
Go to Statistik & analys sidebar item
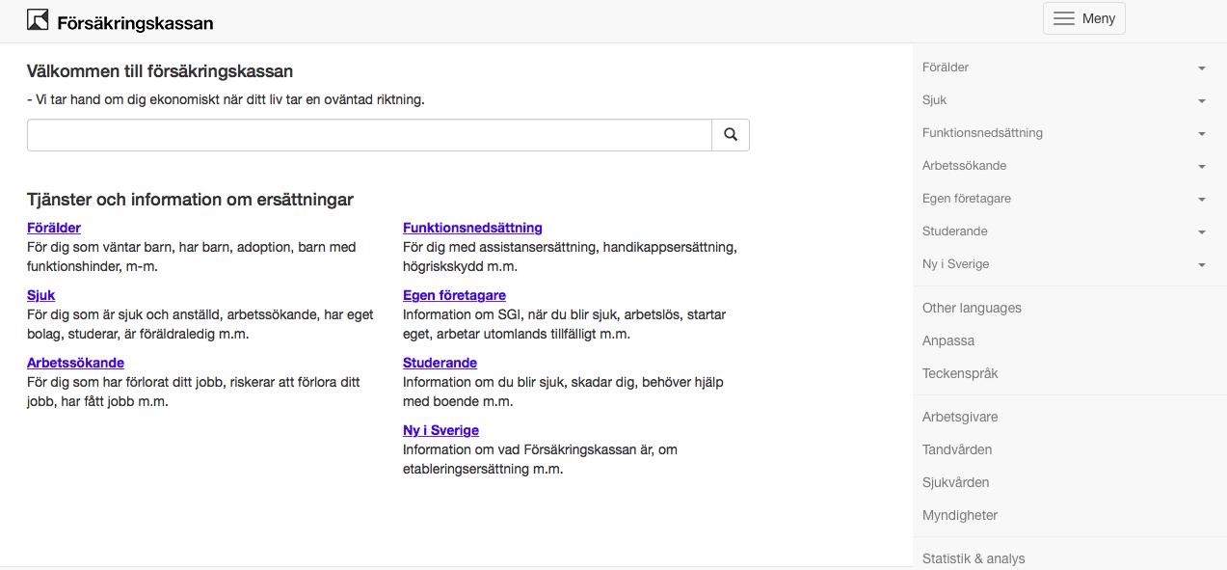click(974, 558)
